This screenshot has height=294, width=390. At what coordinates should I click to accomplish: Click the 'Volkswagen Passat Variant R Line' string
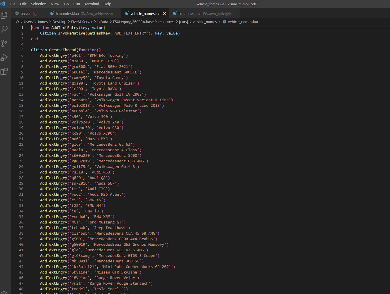click(x=133, y=100)
